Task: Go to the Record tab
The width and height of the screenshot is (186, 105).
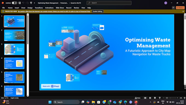Action: pyautogui.click(x=69, y=8)
